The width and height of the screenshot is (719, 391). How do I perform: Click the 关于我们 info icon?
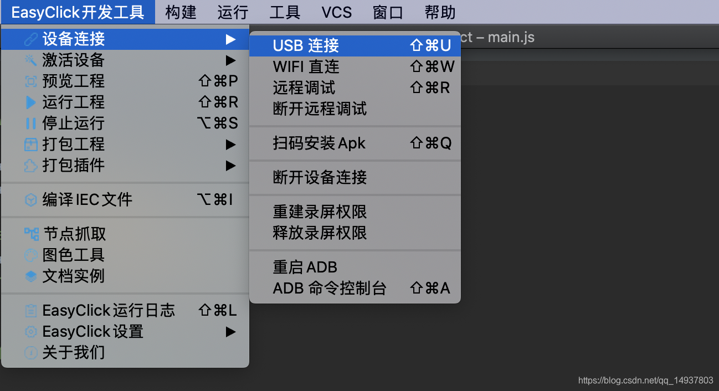30,353
